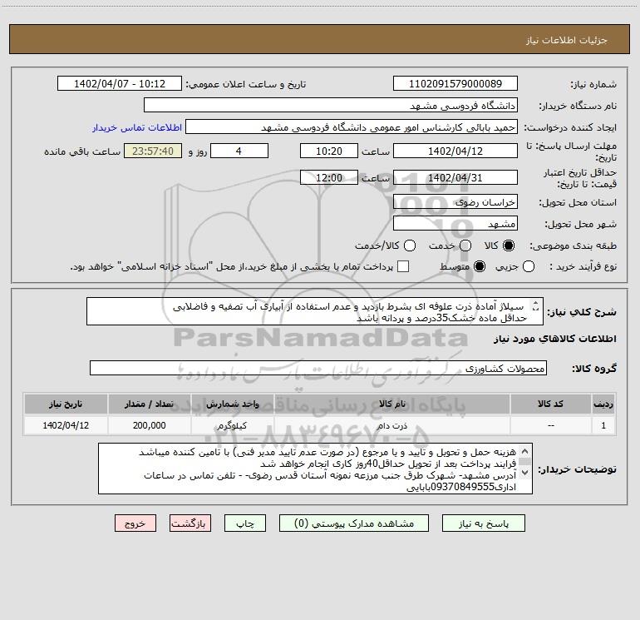Click the پاسخ به نیاز button
The image size is (640, 620).
pos(483,523)
